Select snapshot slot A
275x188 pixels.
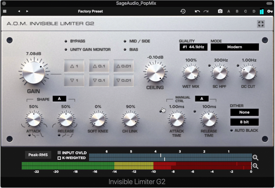click(x=229, y=11)
